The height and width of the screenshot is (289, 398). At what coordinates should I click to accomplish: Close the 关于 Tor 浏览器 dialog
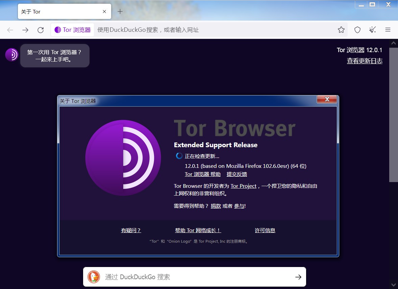(327, 99)
